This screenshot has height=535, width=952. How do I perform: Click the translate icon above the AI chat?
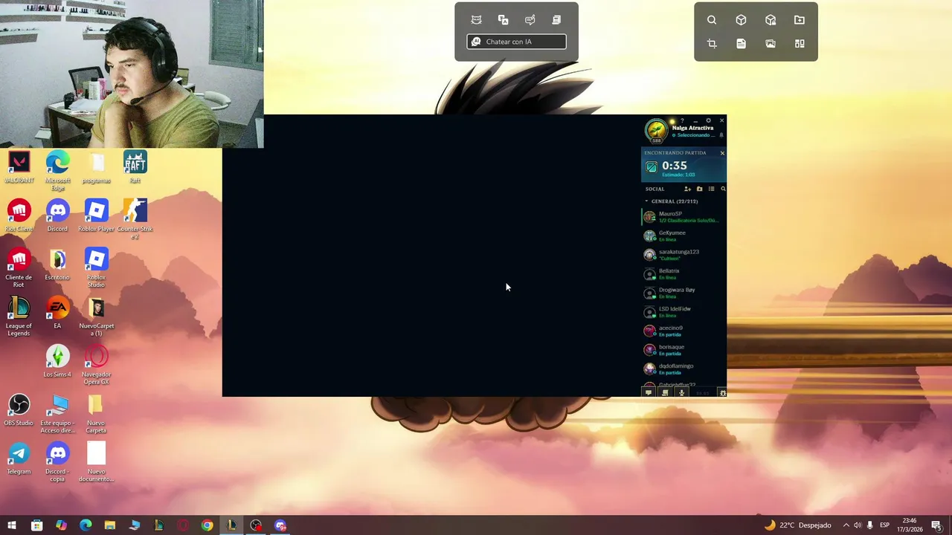pos(504,20)
